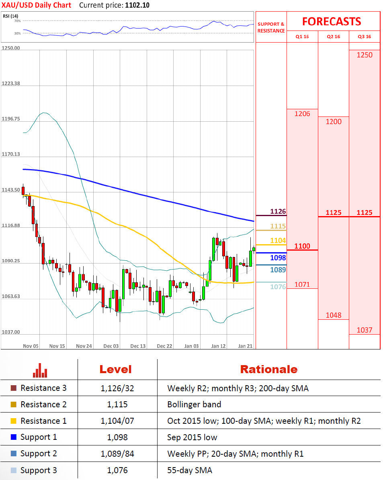Click the 55-day SMA rationale cell

tap(190, 470)
